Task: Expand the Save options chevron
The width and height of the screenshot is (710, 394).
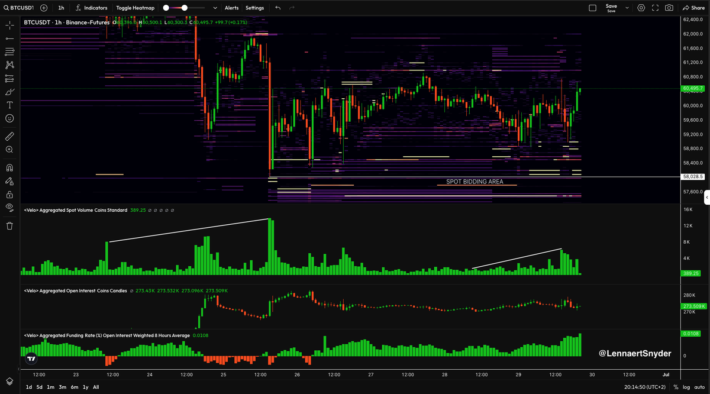Action: 627,8
